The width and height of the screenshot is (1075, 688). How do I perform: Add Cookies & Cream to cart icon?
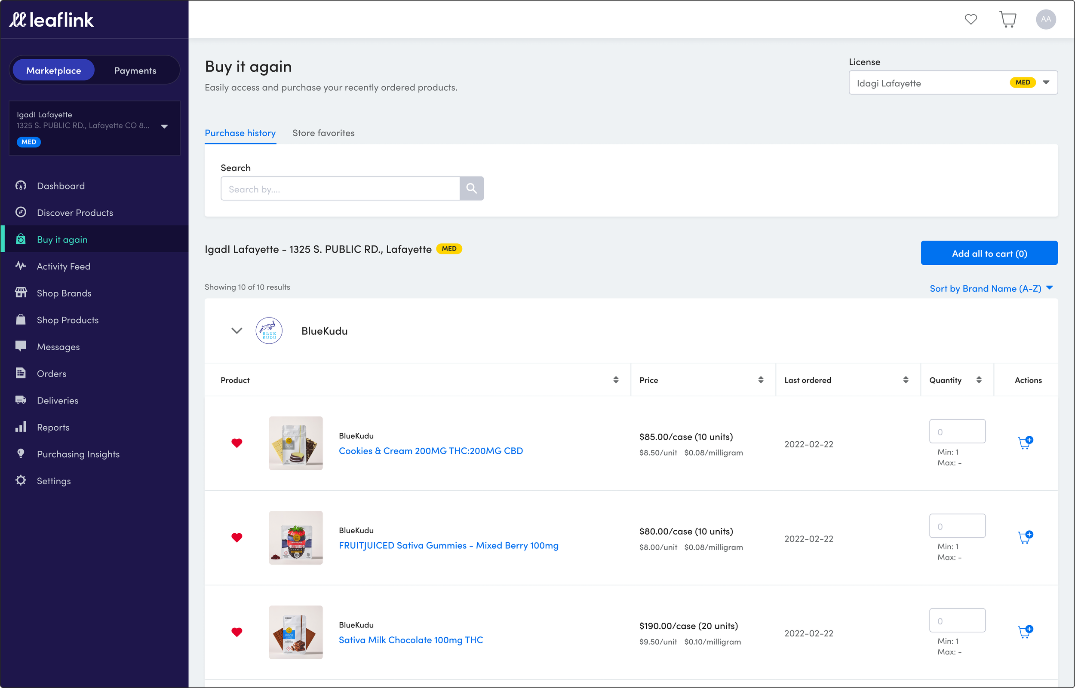point(1025,443)
